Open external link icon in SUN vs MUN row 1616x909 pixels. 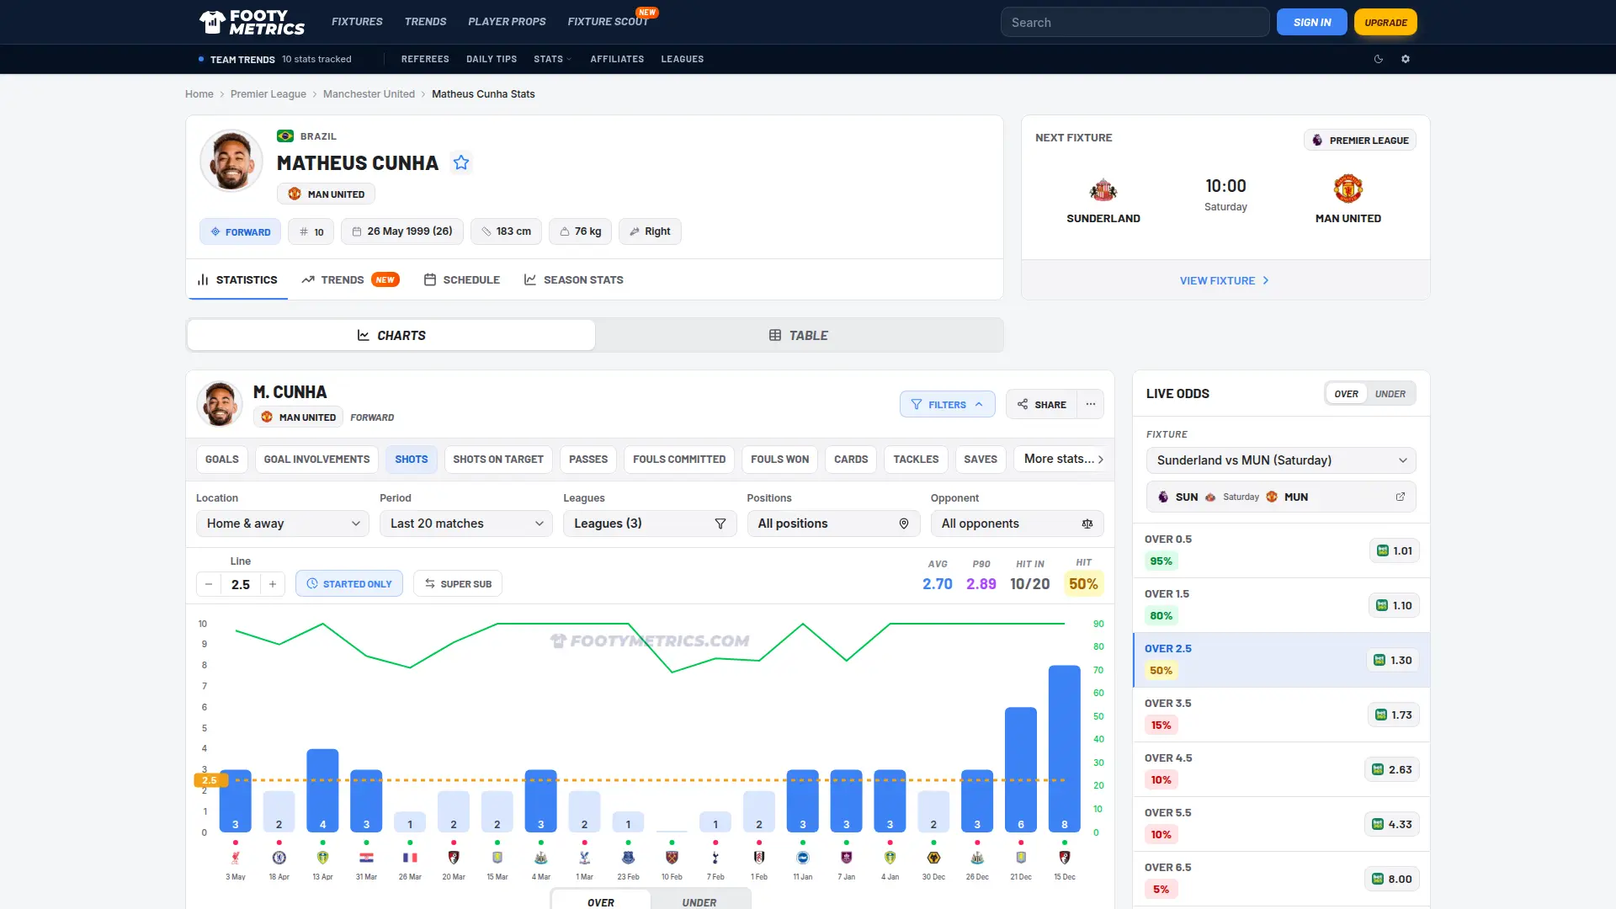[1401, 497]
